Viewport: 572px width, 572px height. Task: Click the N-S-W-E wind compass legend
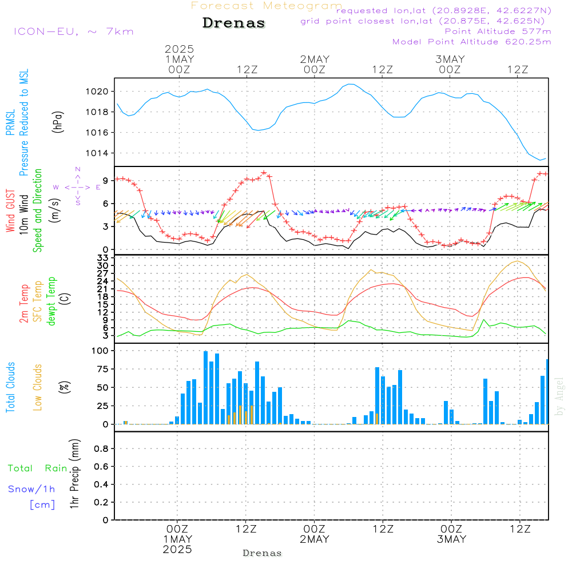(77, 187)
